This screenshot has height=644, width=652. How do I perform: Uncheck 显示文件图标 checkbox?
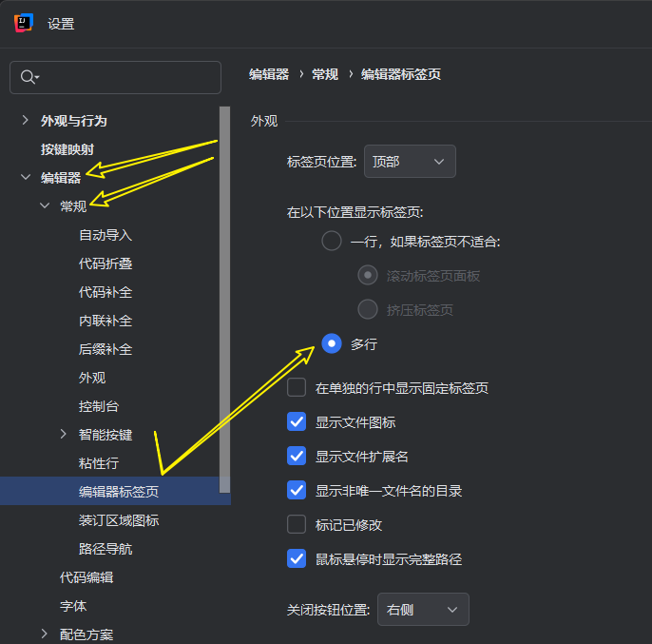coord(297,421)
